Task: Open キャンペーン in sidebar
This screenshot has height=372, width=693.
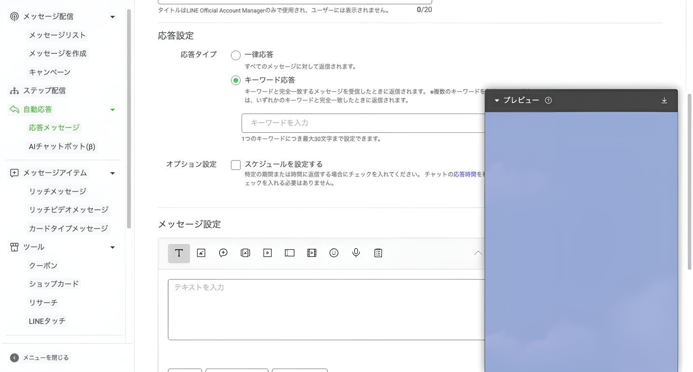Action: pos(49,72)
